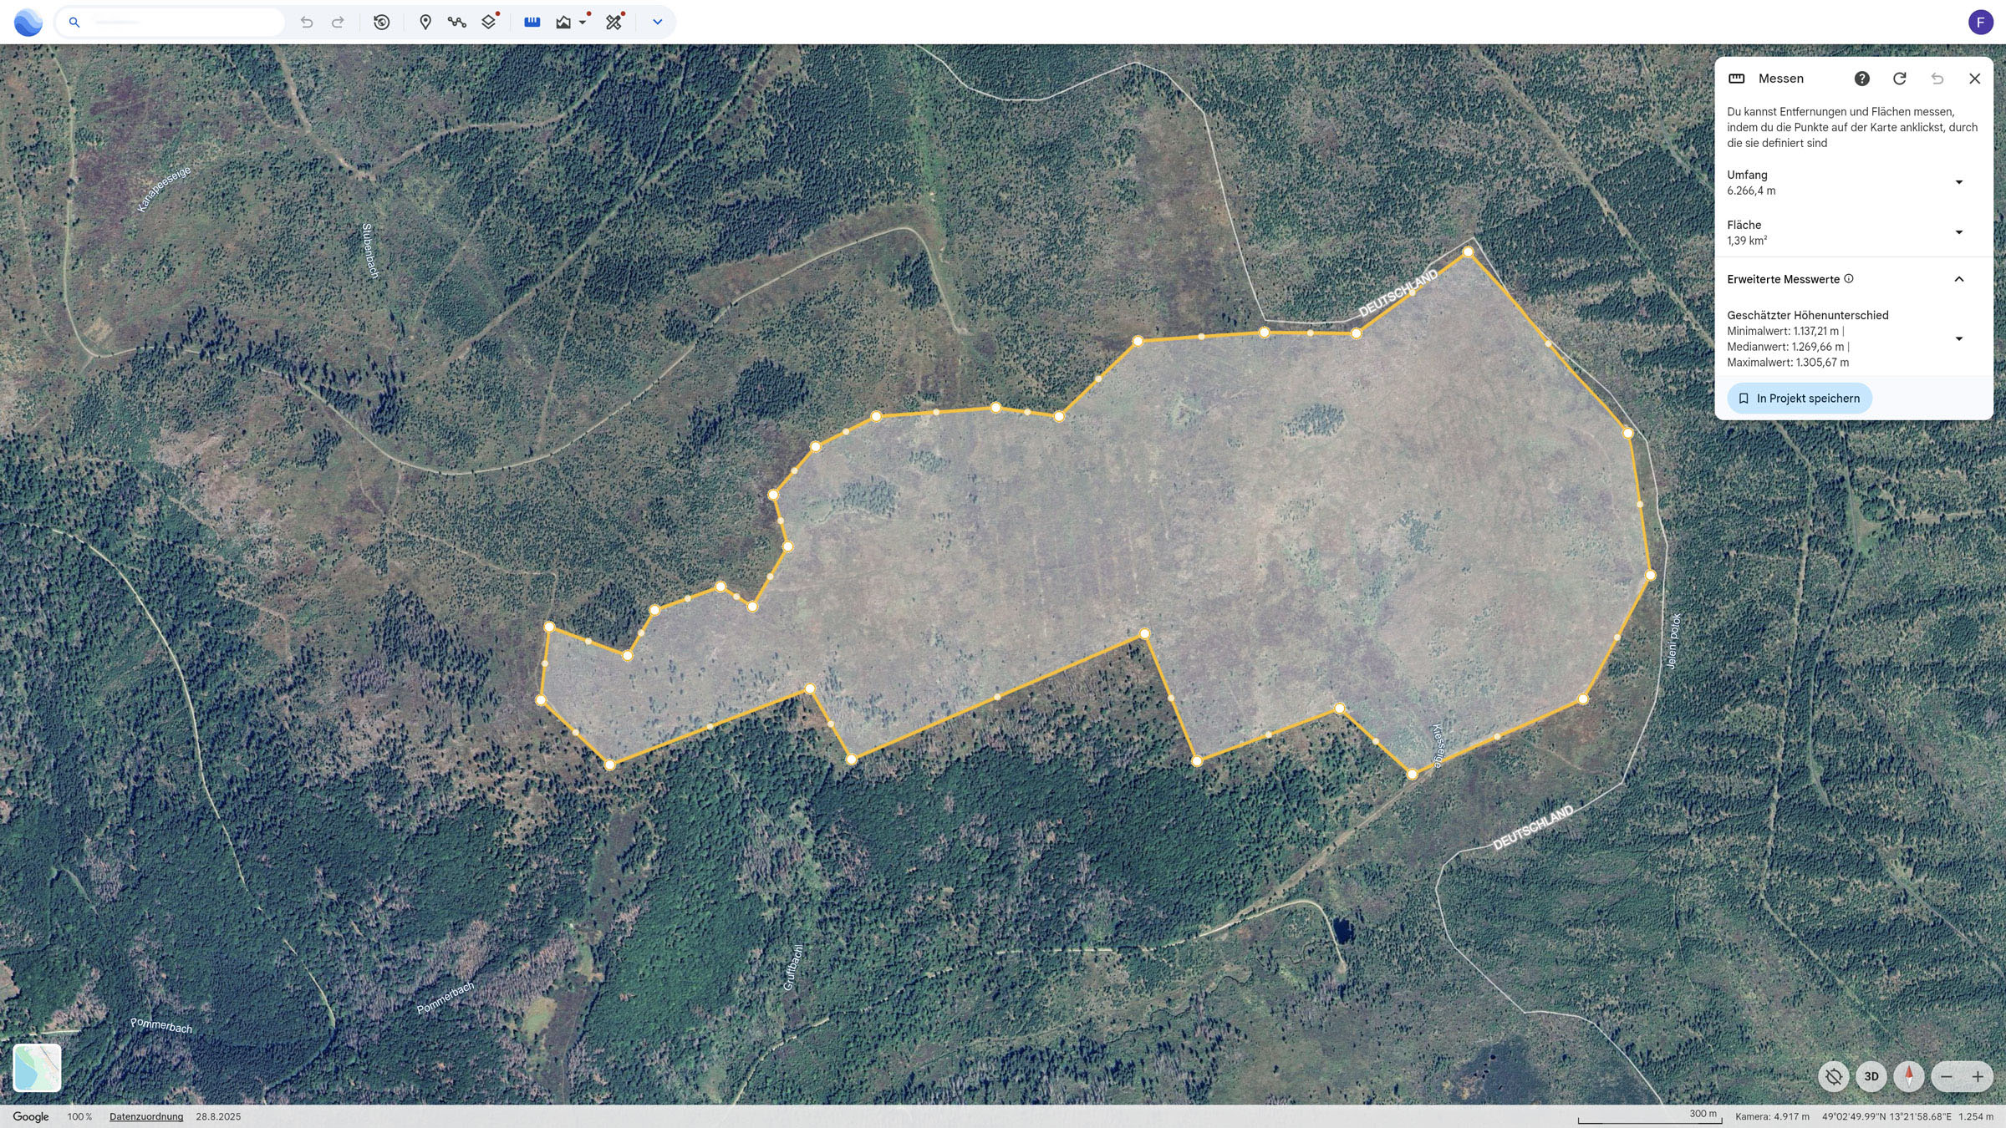Toggle the rotation lock button

pos(1834,1076)
